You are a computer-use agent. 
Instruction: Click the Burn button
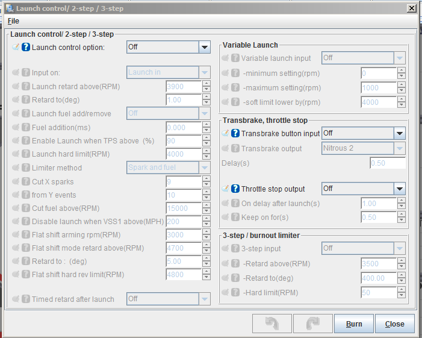354,324
